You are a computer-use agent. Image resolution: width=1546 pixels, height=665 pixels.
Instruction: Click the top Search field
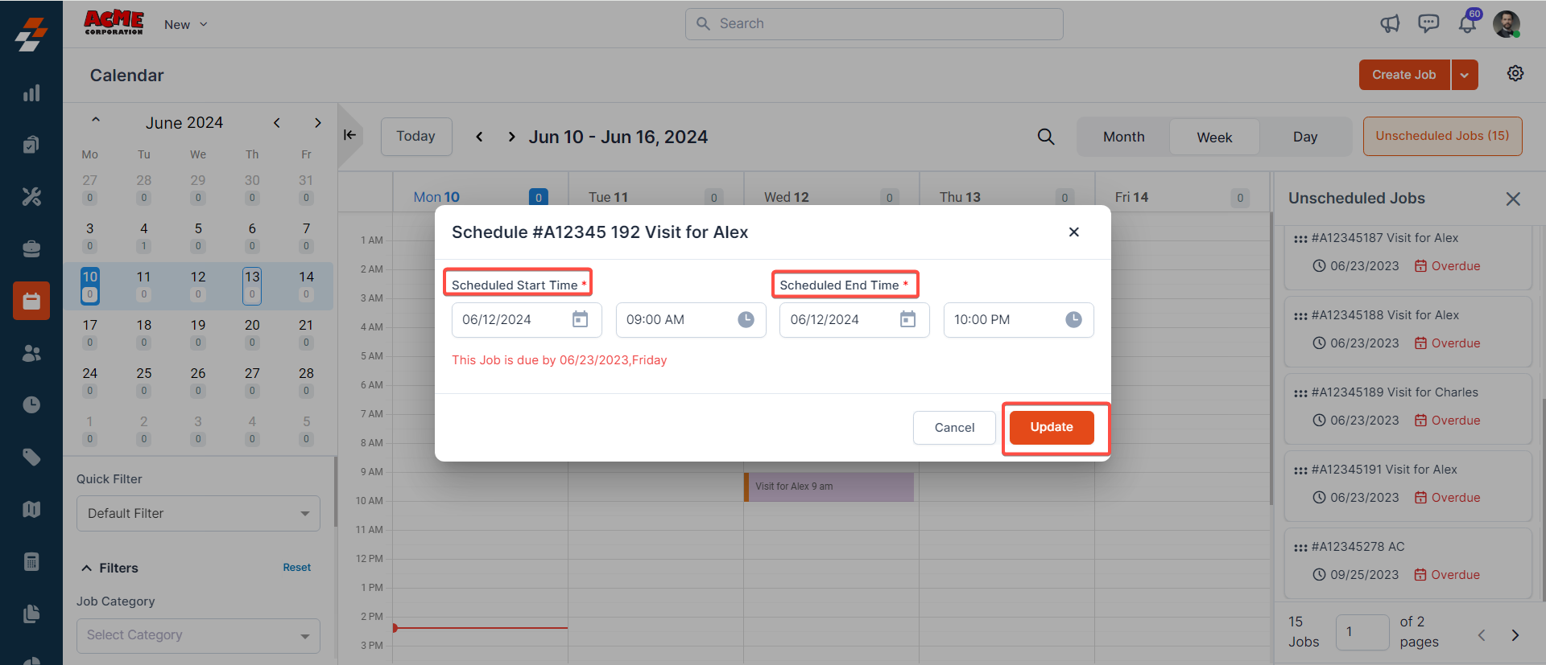tap(874, 24)
